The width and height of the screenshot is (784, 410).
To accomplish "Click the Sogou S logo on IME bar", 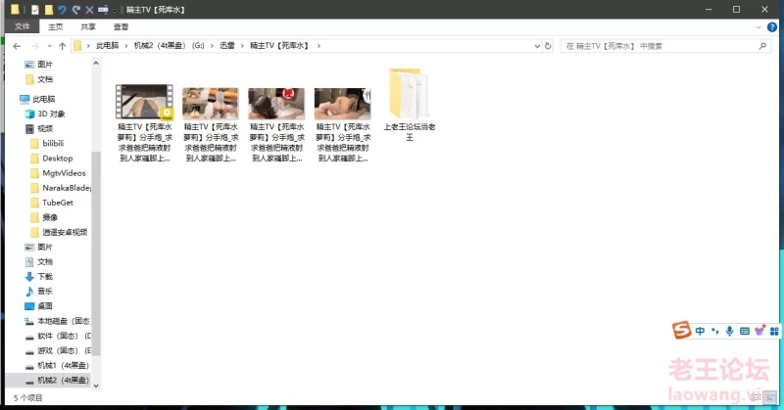I will (681, 330).
